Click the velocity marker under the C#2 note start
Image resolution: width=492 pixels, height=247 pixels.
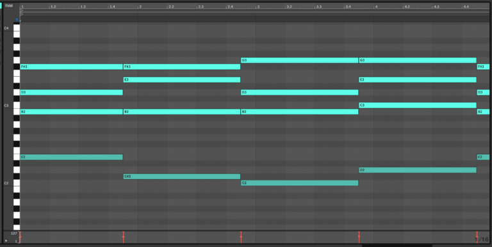123,237
